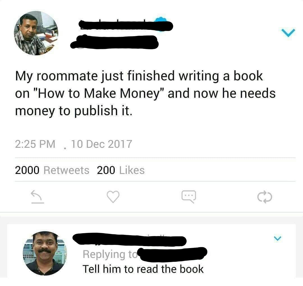Click the 'Replying to' label
303x286 pixels.
coord(110,254)
